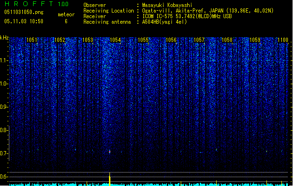The height and width of the screenshot is (186, 293).
Task: Click the 1052 time marker
Action: click(60, 40)
